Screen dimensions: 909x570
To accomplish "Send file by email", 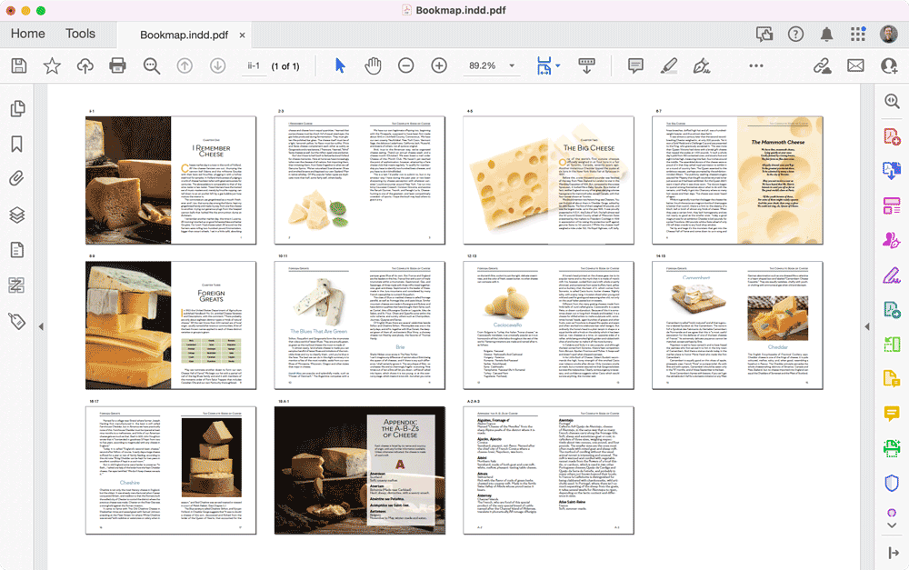I will [855, 65].
